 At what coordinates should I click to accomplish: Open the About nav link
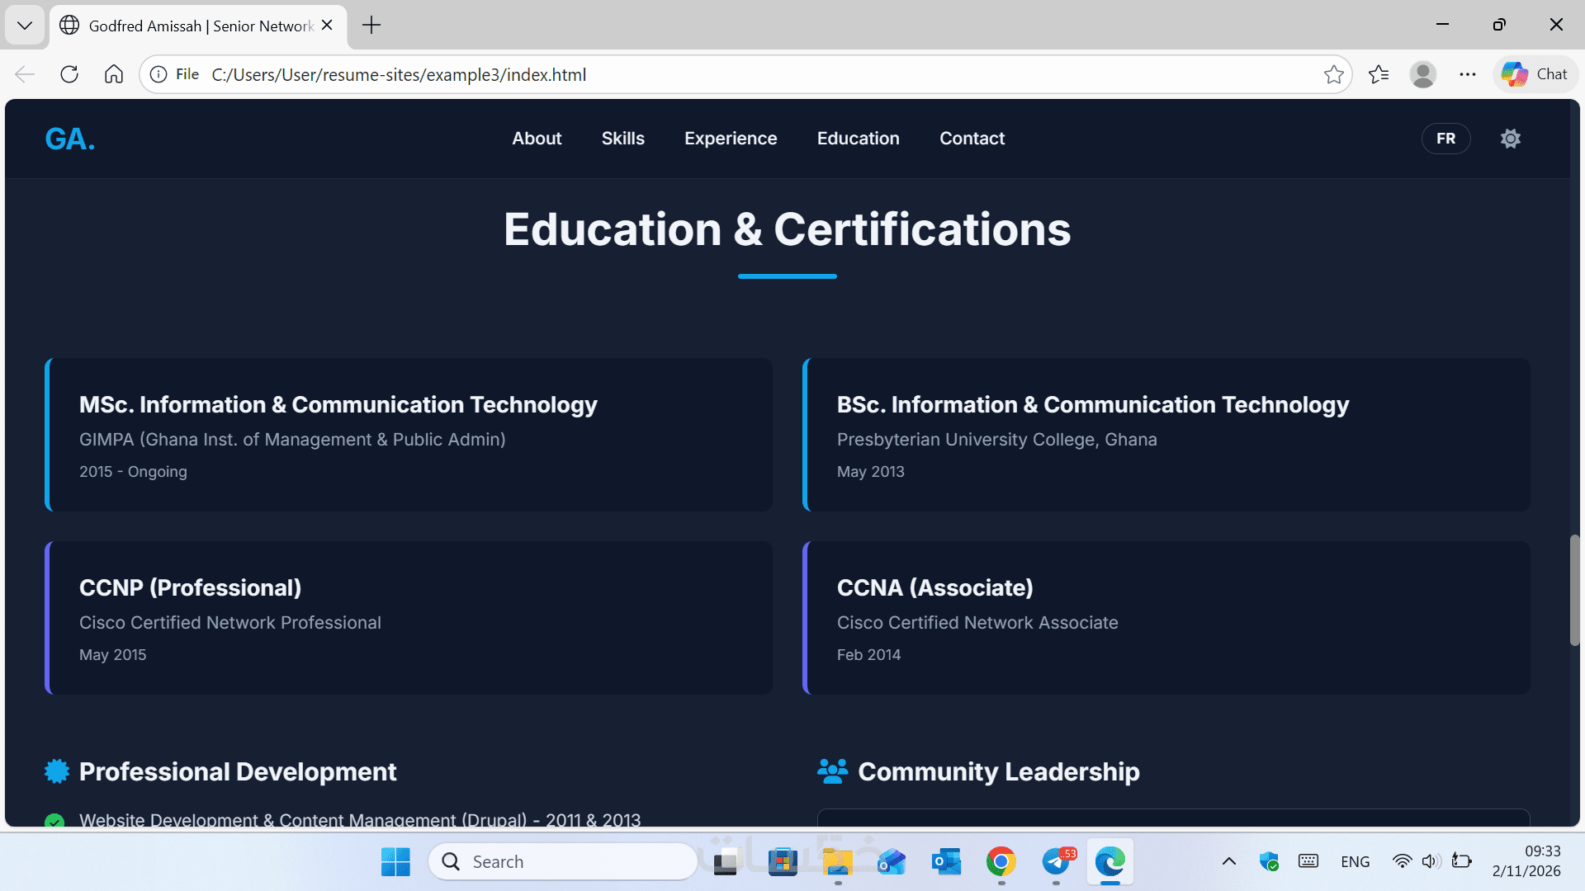click(537, 139)
